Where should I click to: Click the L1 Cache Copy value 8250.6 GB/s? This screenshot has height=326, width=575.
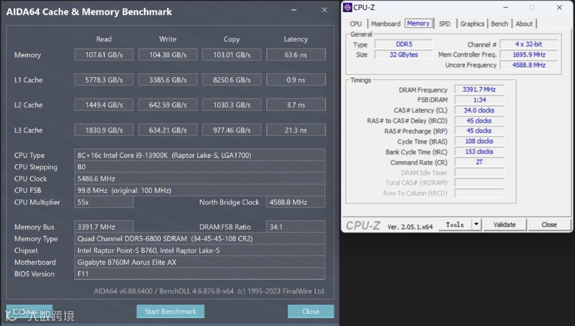click(232, 79)
